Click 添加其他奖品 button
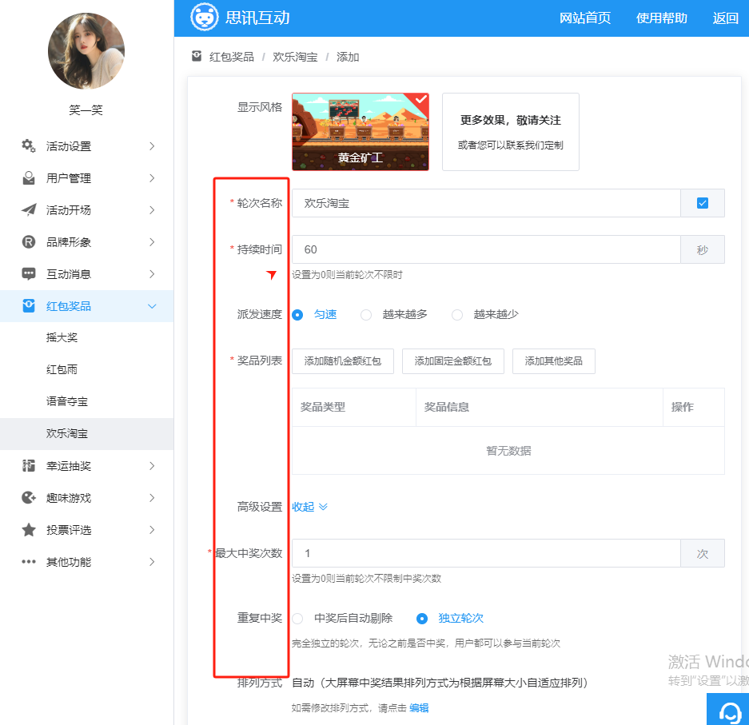 (554, 361)
